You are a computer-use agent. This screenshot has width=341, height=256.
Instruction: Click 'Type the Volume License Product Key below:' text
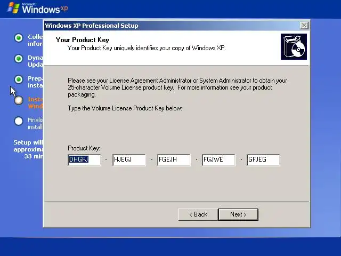(x=125, y=108)
